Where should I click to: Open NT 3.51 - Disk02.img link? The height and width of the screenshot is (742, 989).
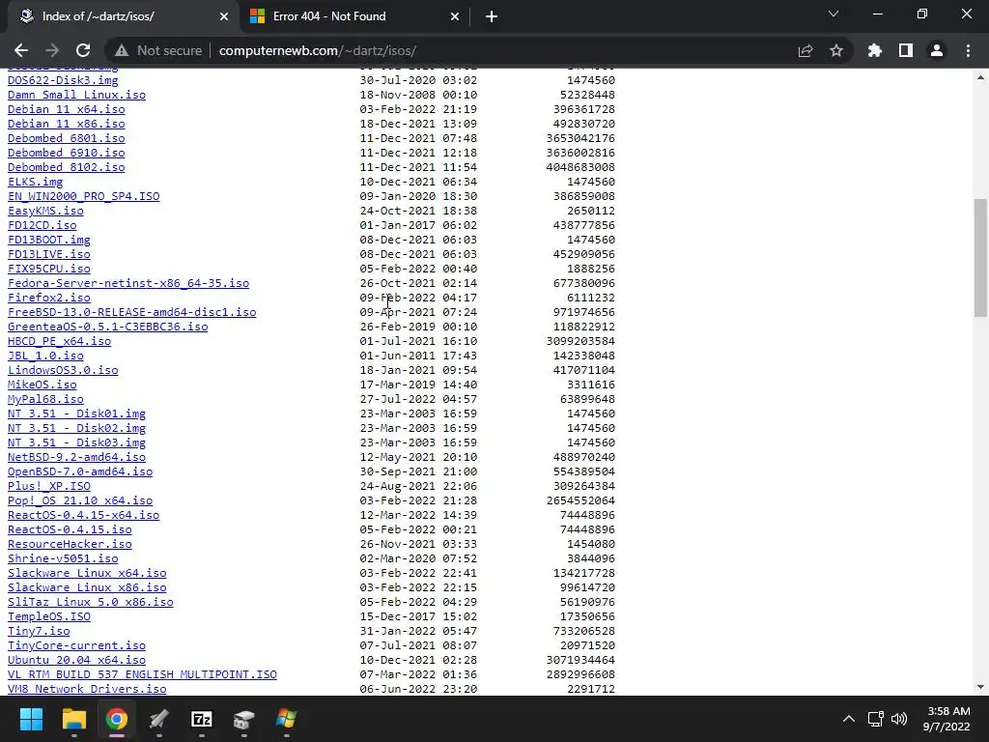click(x=76, y=428)
